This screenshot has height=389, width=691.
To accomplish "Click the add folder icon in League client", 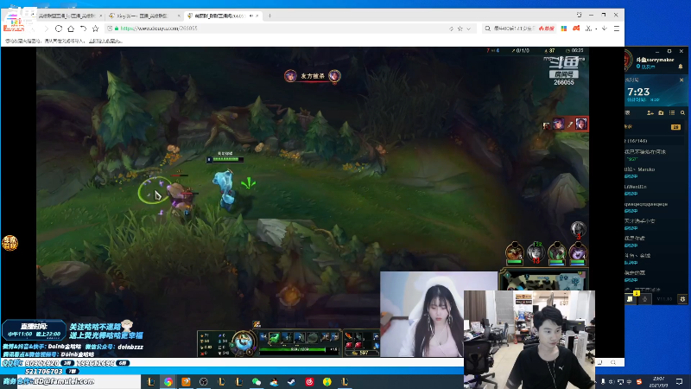I will [661, 113].
